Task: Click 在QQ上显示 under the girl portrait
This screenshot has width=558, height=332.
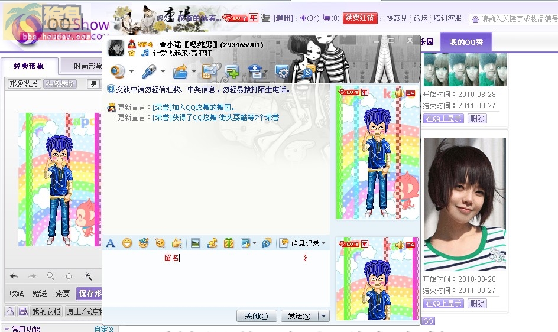Action: click(443, 304)
